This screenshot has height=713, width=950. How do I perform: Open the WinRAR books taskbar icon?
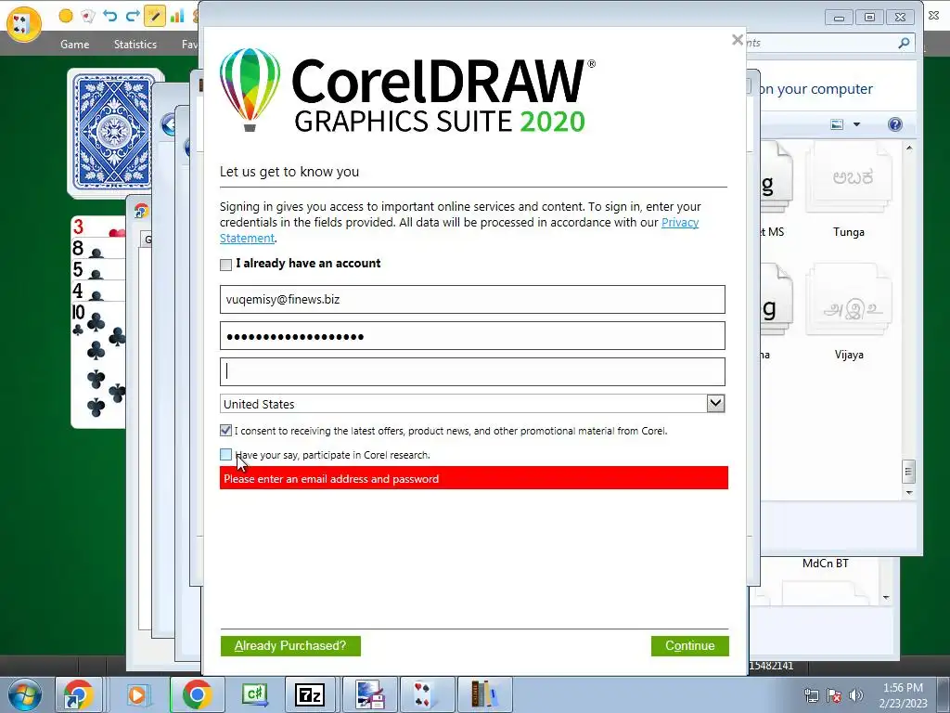click(x=484, y=694)
